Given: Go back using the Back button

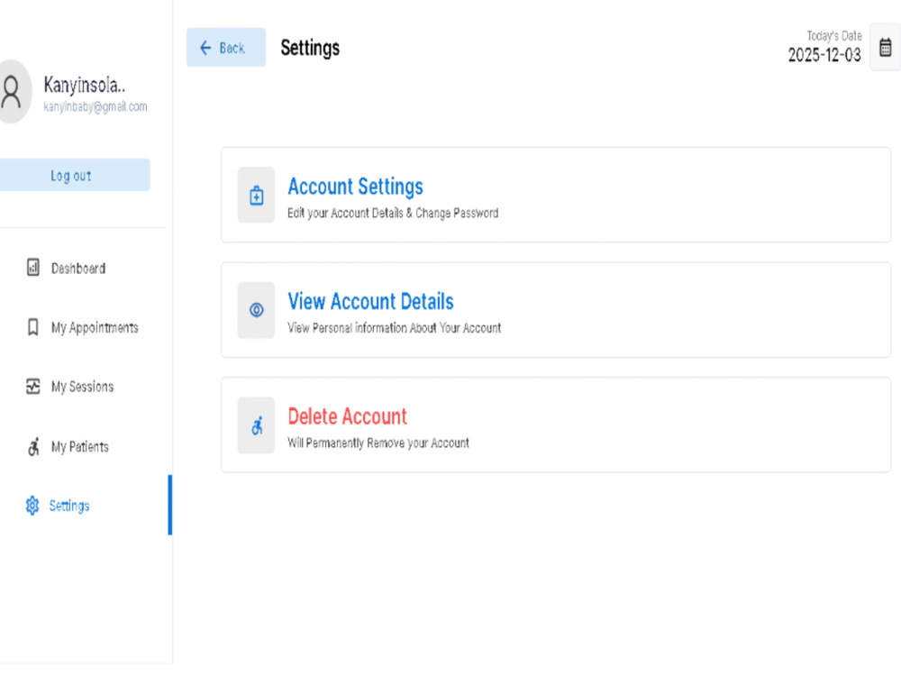Looking at the screenshot, I should pos(226,48).
